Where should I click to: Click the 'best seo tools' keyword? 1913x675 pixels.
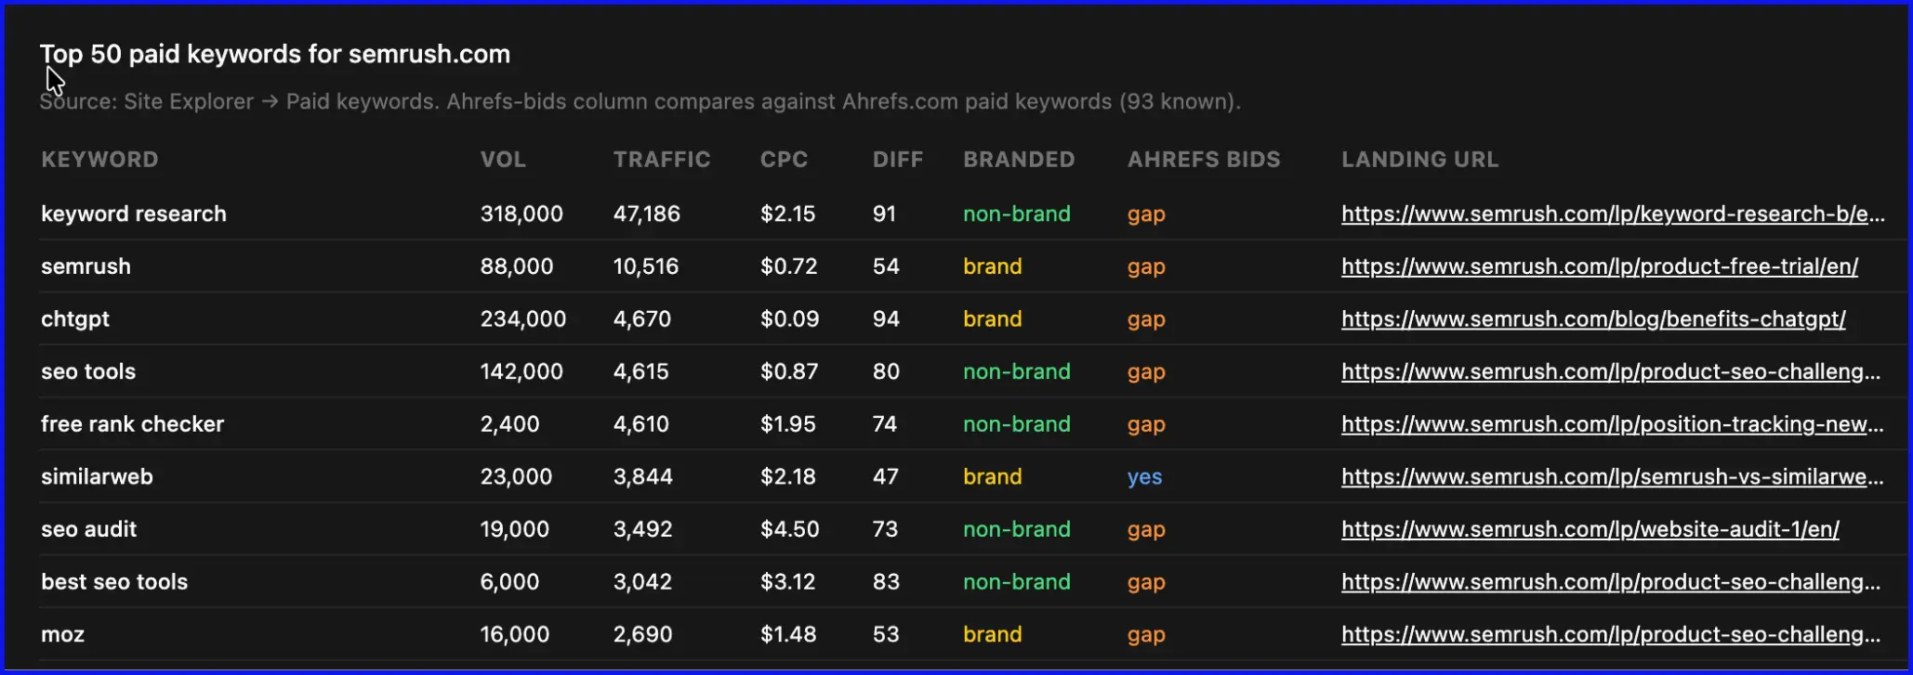click(114, 582)
